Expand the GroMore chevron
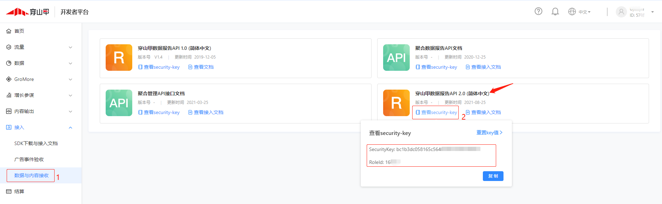The height and width of the screenshot is (204, 662). [70, 79]
